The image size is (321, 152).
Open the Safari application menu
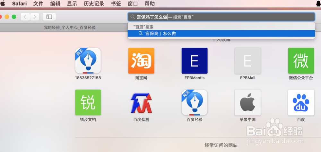pyautogui.click(x=20, y=4)
